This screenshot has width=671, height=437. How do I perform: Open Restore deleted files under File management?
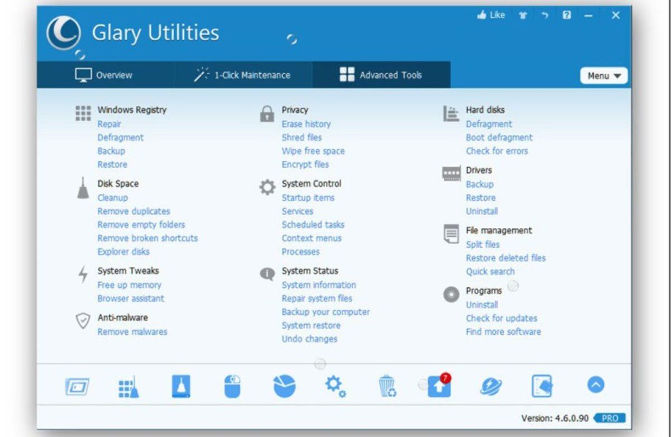(505, 258)
